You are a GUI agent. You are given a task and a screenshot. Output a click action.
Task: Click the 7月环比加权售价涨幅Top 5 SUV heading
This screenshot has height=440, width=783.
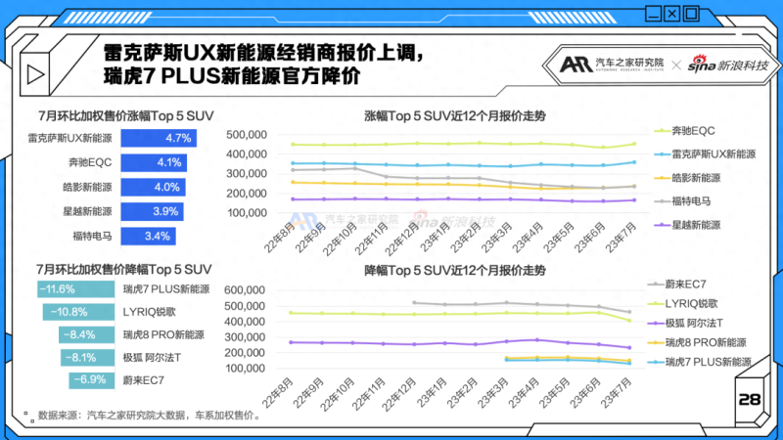click(x=124, y=115)
